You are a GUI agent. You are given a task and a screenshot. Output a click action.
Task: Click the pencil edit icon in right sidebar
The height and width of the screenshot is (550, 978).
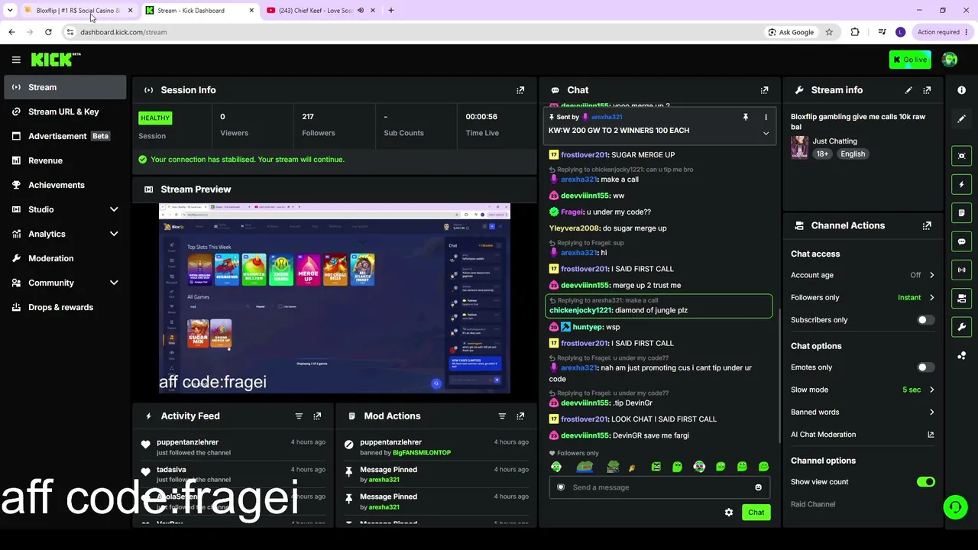(x=962, y=119)
